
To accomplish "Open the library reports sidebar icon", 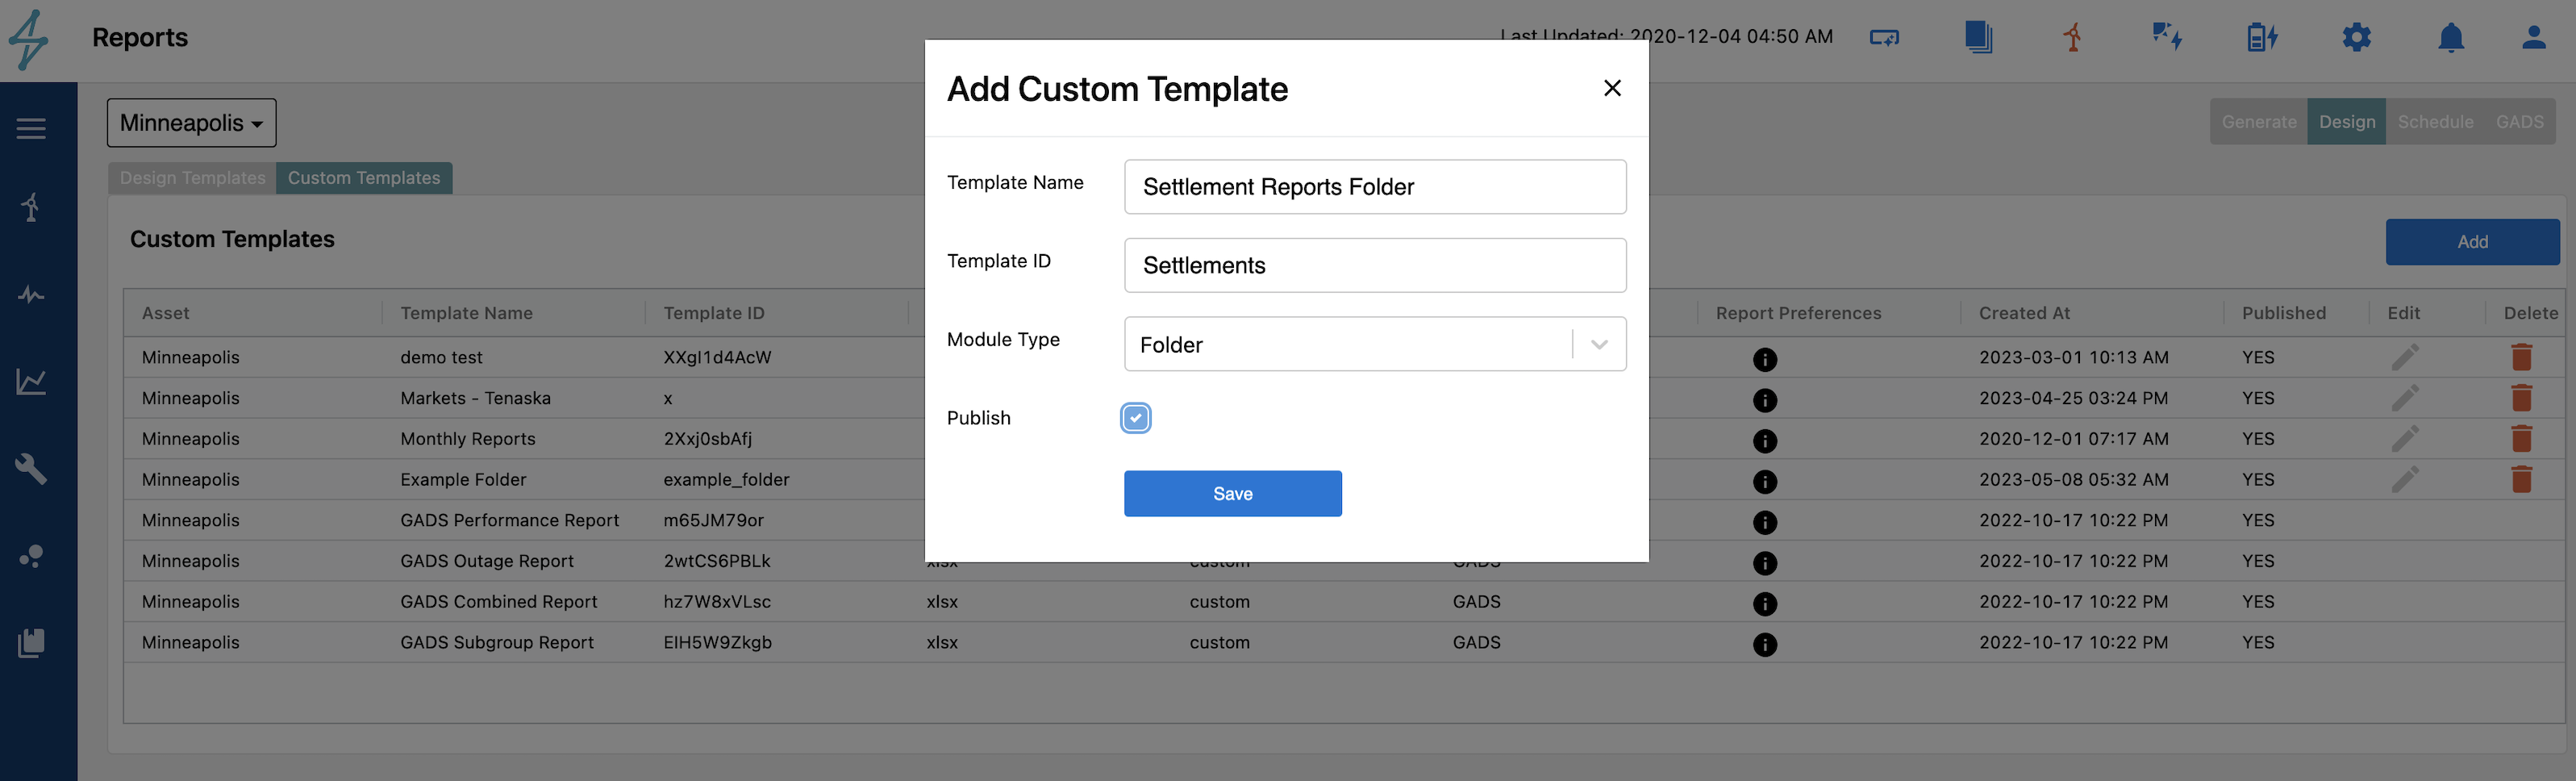I will pyautogui.click(x=31, y=643).
